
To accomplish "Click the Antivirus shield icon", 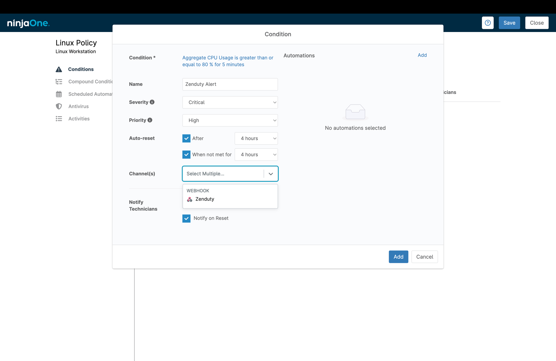I will tap(59, 106).
